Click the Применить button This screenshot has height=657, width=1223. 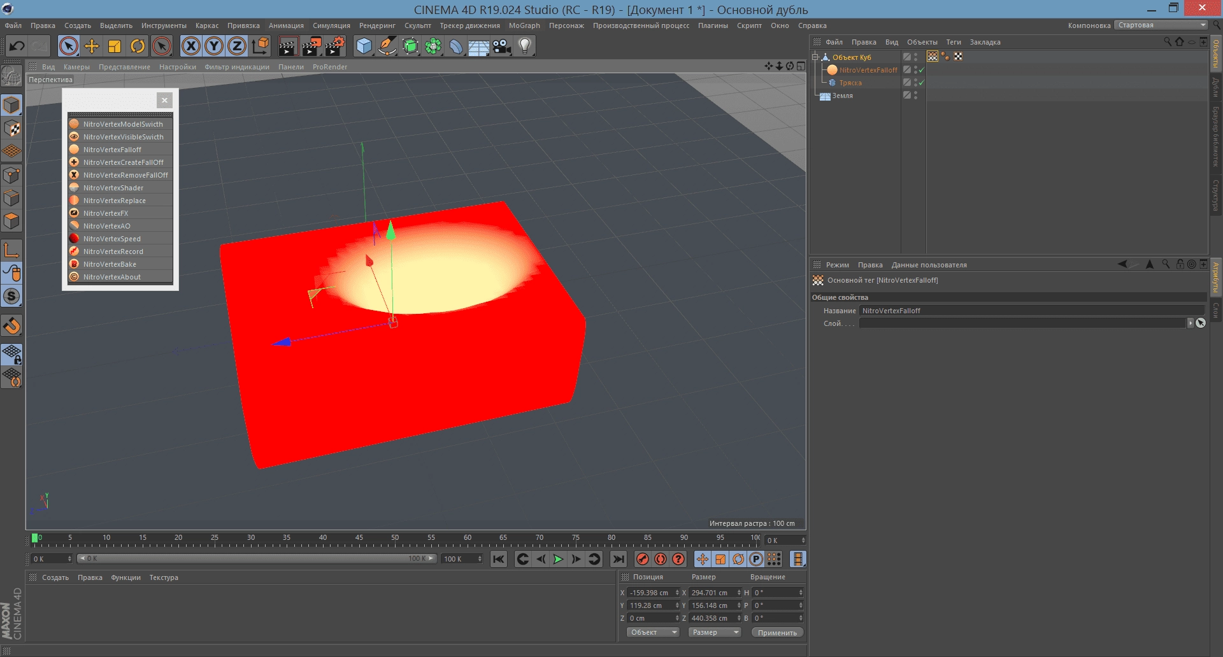[x=777, y=632]
